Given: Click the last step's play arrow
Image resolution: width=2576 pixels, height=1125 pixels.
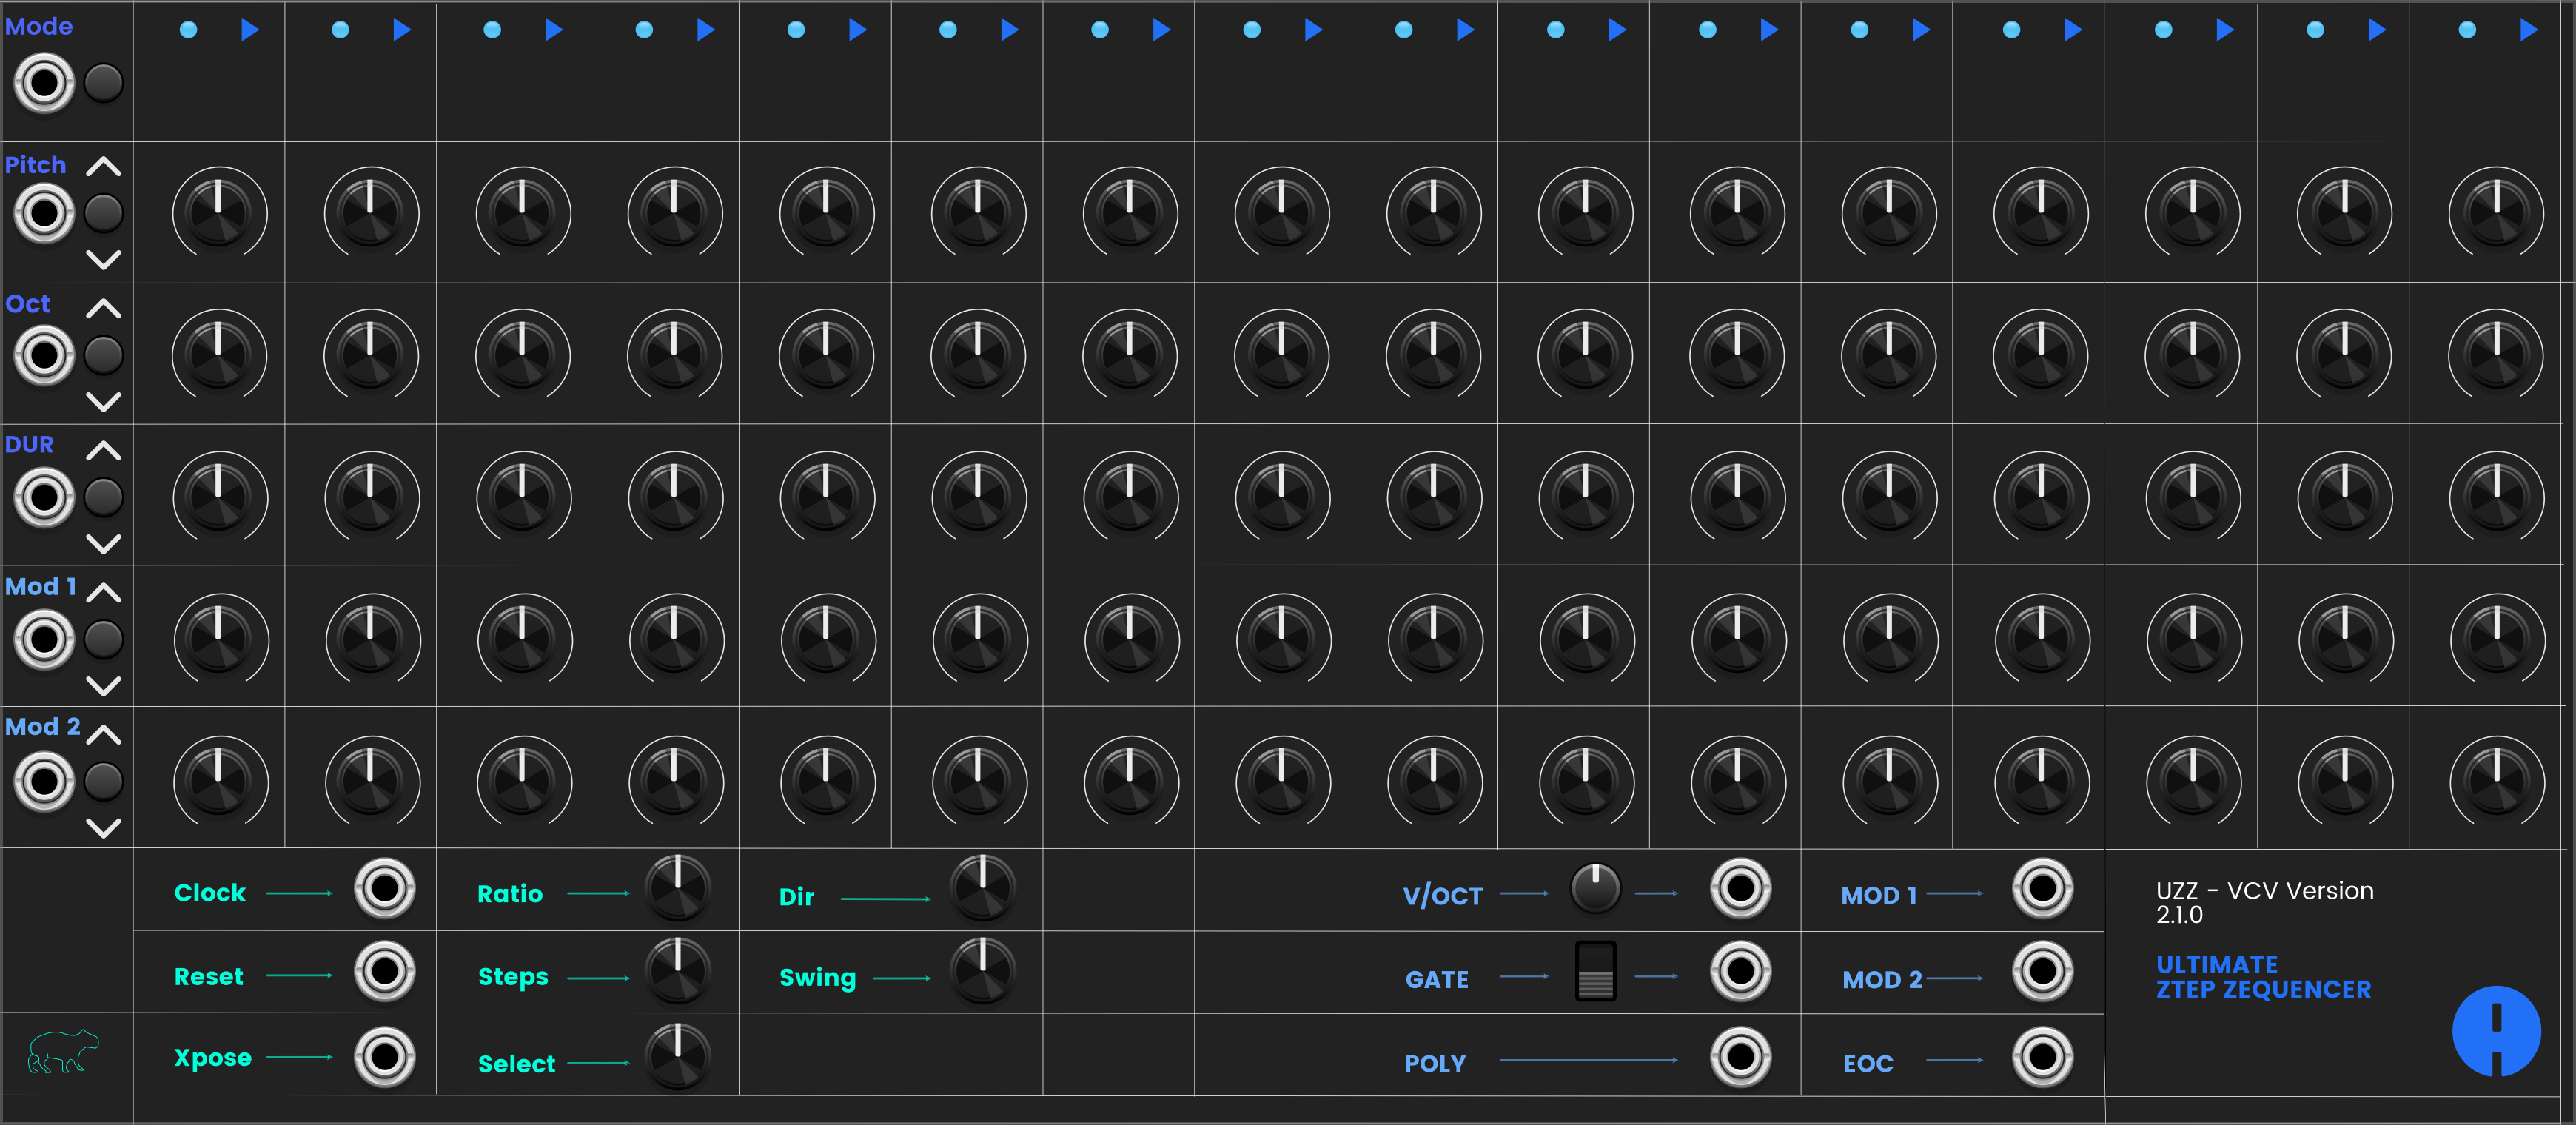Looking at the screenshot, I should 2528,30.
